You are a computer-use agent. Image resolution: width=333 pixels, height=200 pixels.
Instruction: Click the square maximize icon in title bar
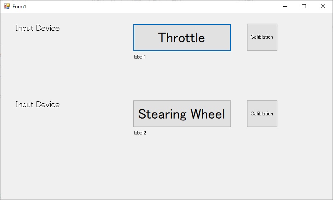coord(304,6)
